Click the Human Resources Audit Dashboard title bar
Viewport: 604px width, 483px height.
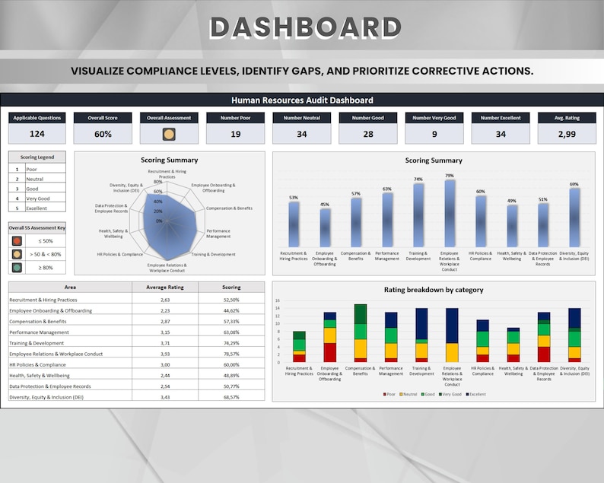click(x=302, y=100)
